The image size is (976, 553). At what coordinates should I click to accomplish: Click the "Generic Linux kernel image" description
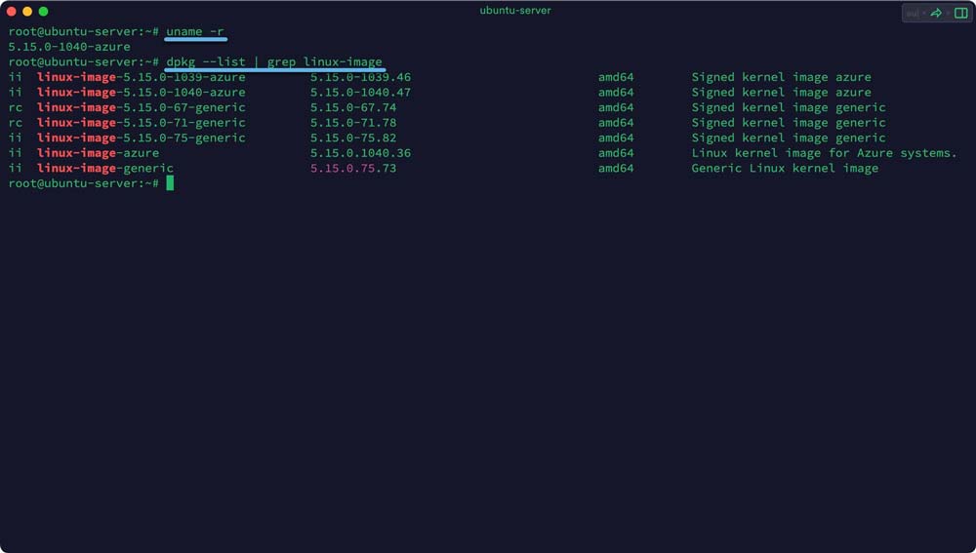pyautogui.click(x=785, y=169)
